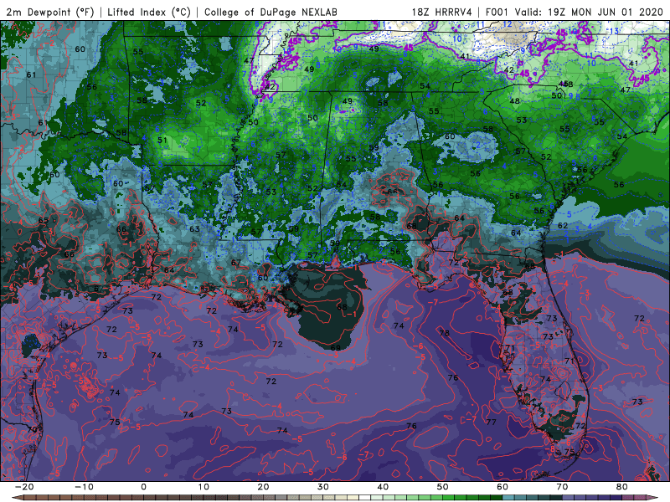Click the "40" label on the legend scale

[x=383, y=487]
